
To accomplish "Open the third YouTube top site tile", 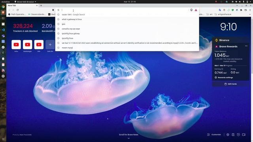I will pos(39,45).
